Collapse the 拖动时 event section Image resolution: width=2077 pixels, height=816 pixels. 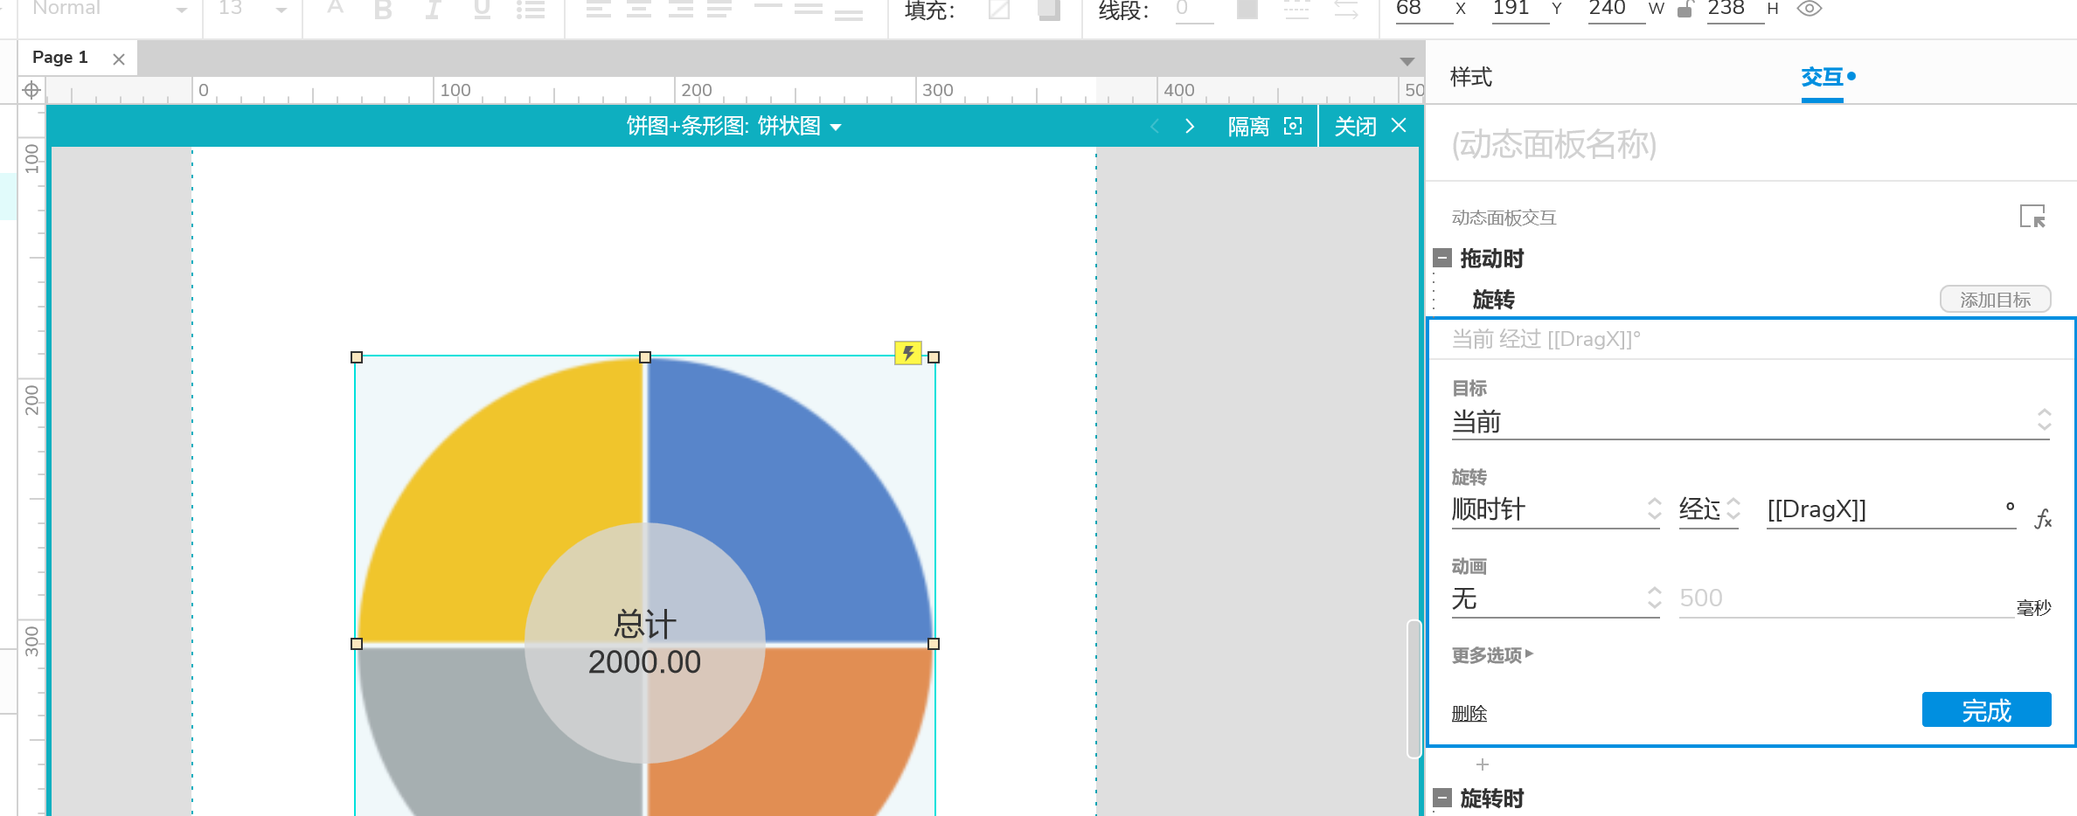tap(1443, 258)
